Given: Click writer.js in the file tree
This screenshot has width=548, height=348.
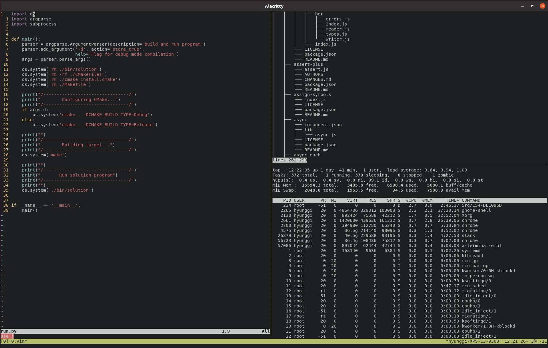Looking at the screenshot, I should 338,39.
